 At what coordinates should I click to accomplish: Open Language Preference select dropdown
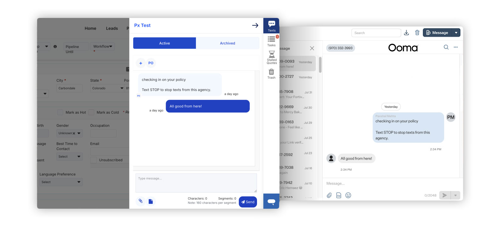click(x=61, y=182)
